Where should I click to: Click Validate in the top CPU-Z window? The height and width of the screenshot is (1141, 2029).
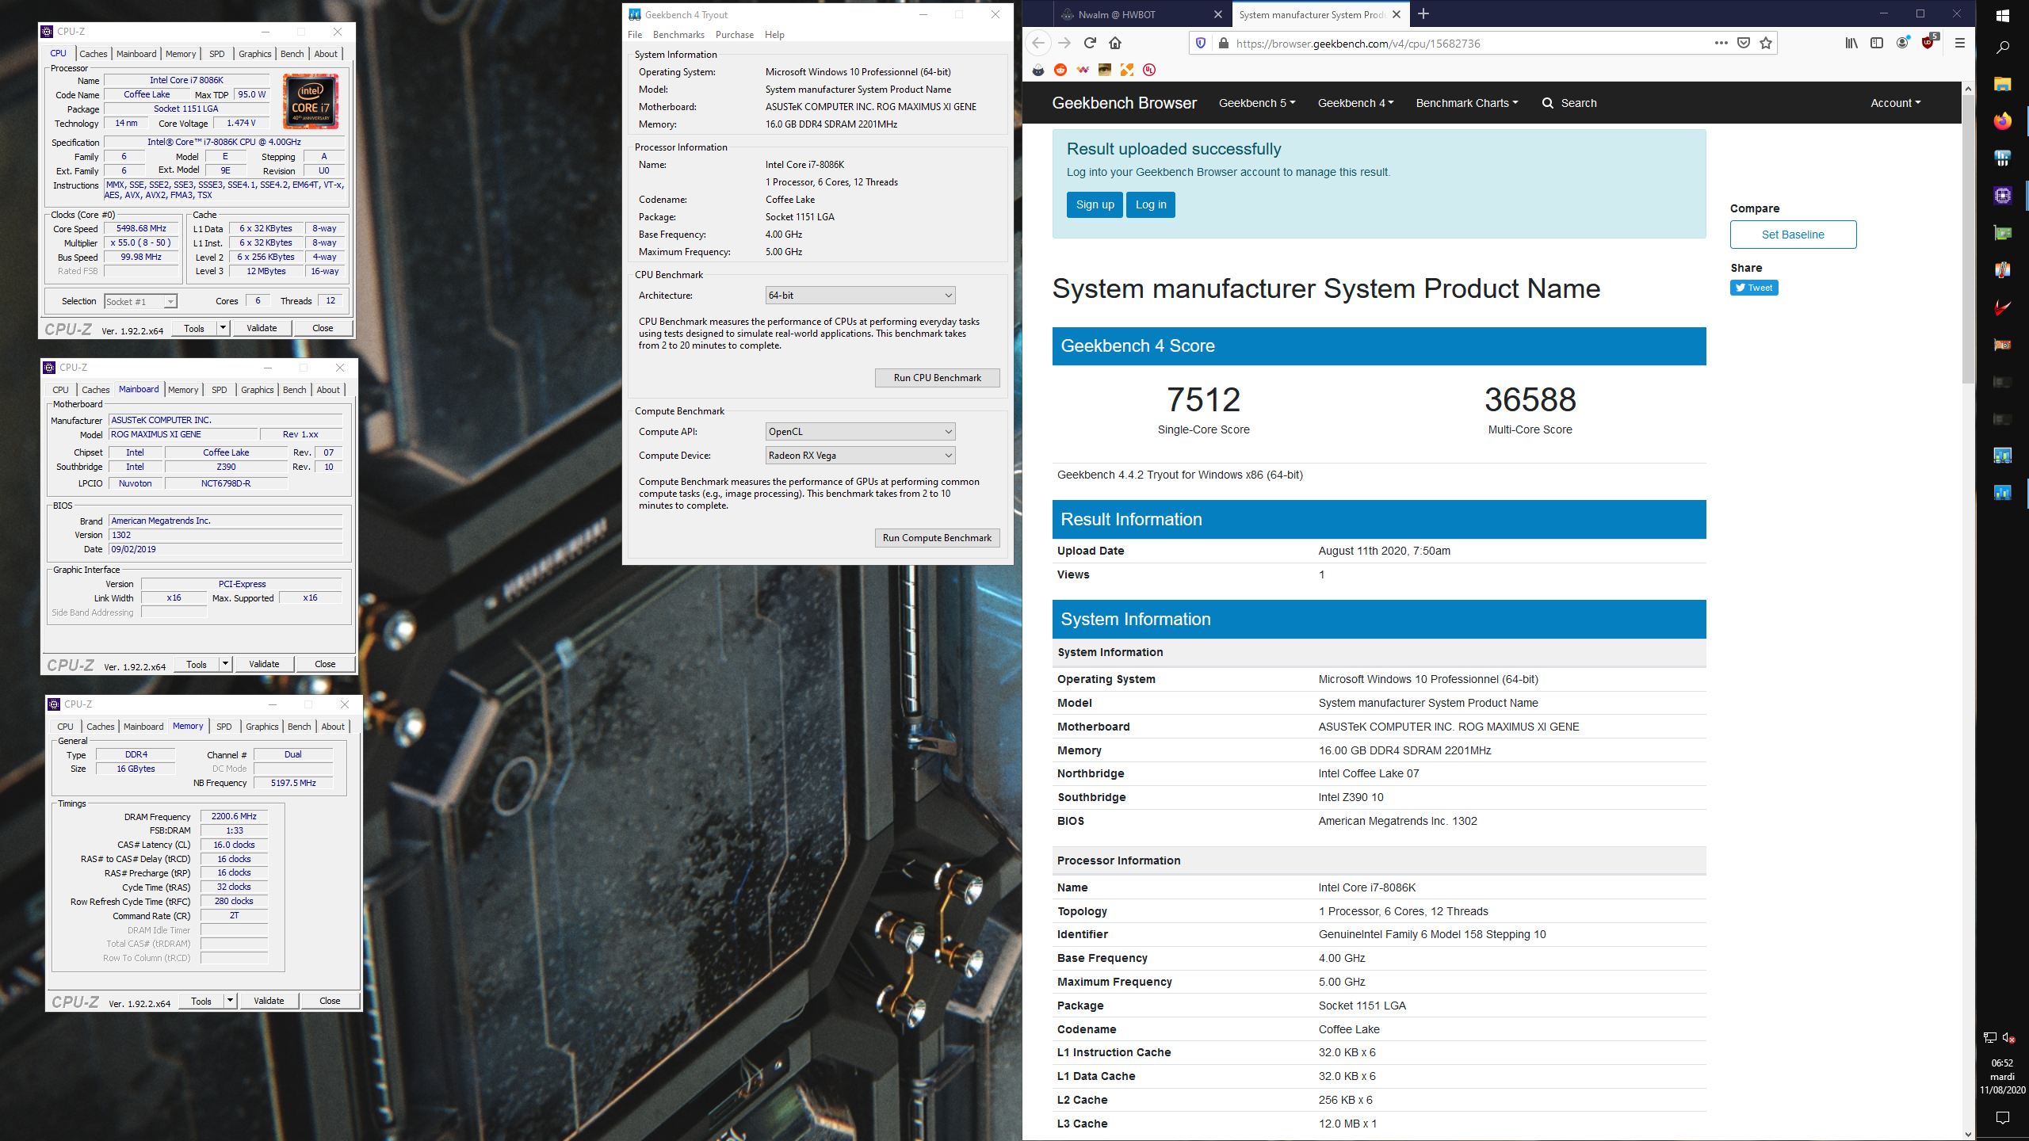pos(262,328)
